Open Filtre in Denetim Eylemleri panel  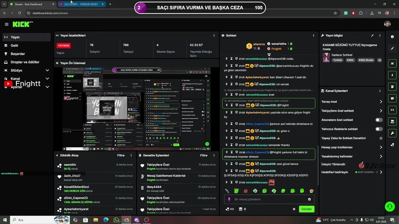(204, 155)
